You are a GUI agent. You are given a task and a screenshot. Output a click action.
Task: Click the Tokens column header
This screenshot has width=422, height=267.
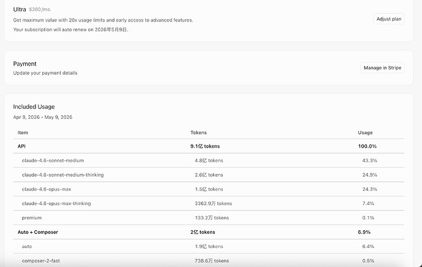click(198, 132)
